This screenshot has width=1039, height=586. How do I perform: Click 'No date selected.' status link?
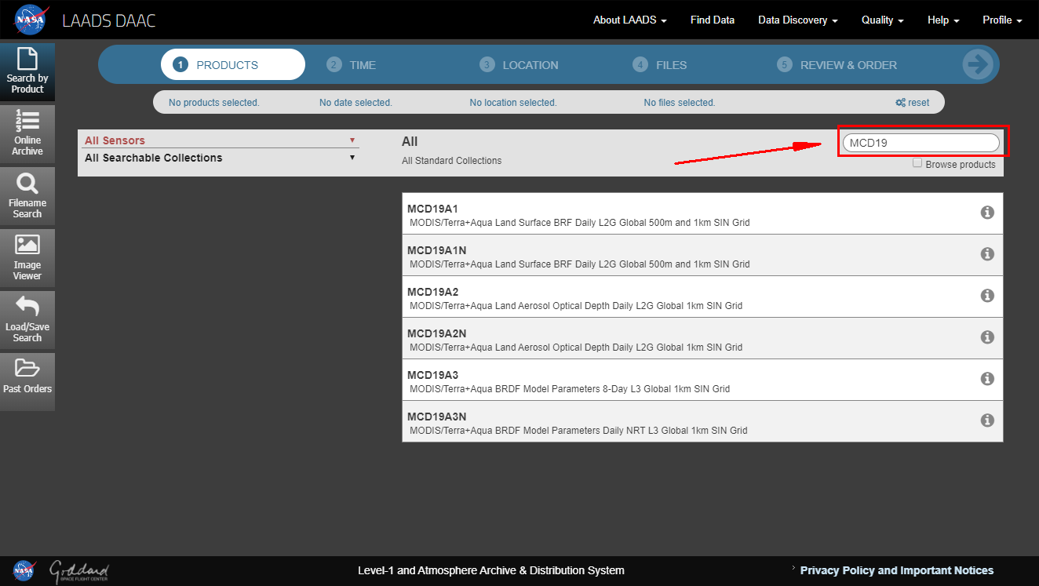click(355, 103)
